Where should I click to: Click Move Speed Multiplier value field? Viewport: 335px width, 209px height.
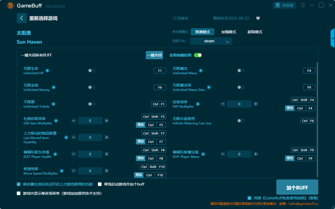tap(90, 171)
